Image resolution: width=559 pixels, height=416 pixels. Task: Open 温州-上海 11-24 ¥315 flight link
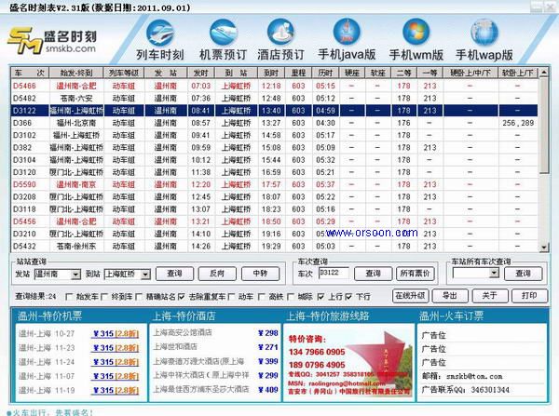116,362
